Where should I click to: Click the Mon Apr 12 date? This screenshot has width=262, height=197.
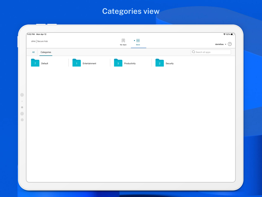click(x=41, y=34)
